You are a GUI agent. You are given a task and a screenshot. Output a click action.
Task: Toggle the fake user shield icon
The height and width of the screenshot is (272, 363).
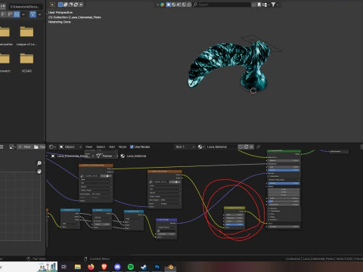[240, 147]
